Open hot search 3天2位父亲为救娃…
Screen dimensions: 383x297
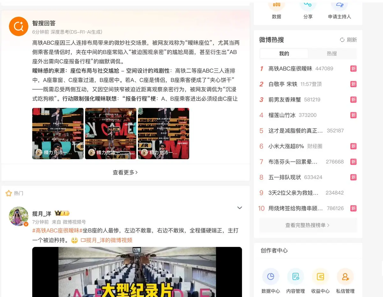point(293,193)
